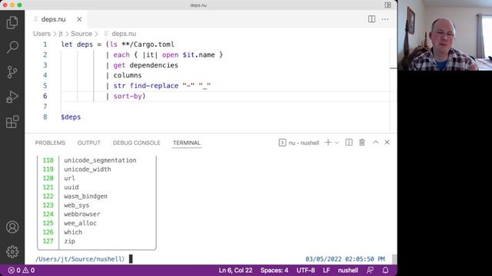
Task: Click zip row 127 in terminal
Action: point(97,242)
